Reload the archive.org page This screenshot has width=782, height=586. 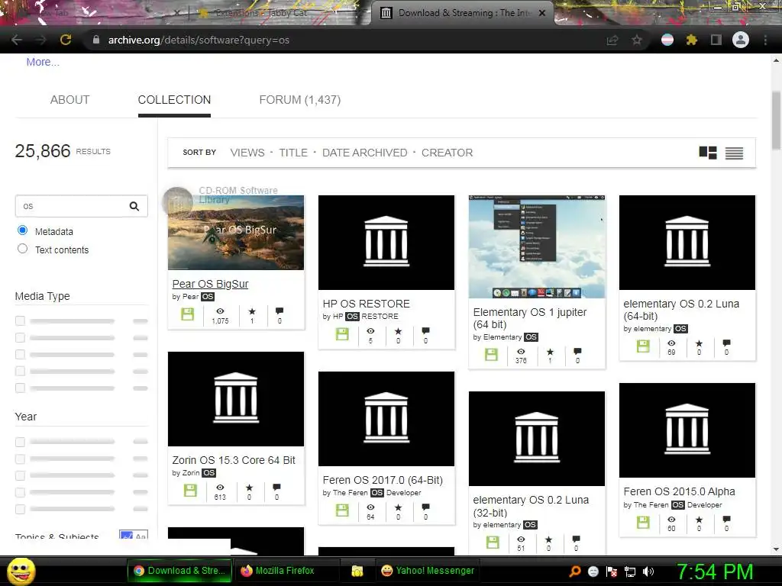(x=66, y=40)
